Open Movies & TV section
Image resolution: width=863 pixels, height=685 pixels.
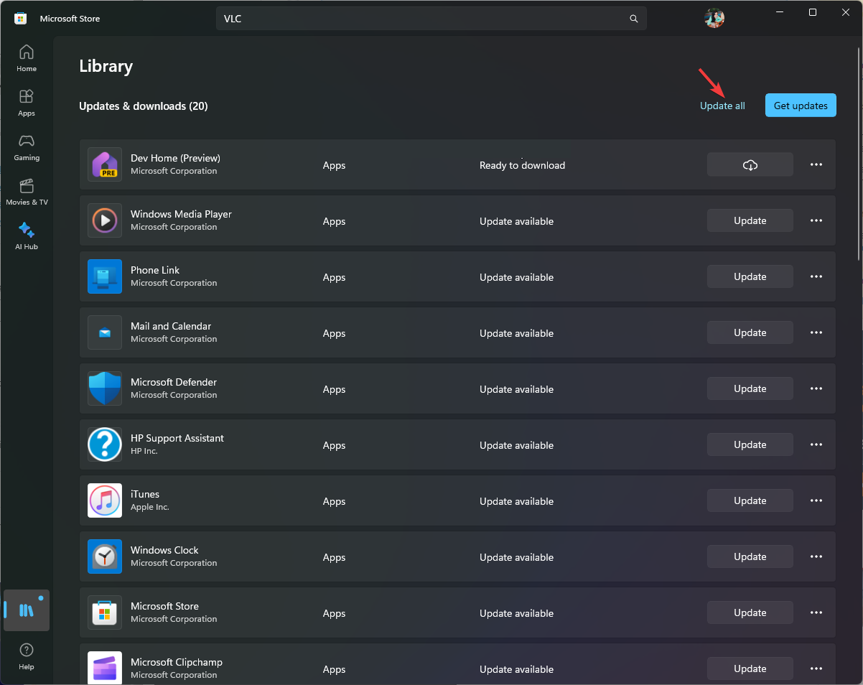tap(27, 192)
